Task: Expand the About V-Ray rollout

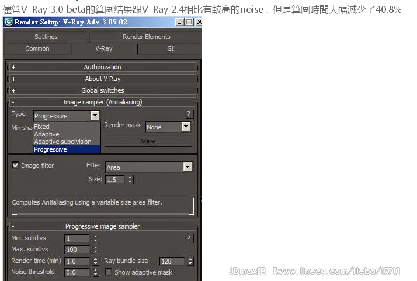Action: [x=103, y=79]
